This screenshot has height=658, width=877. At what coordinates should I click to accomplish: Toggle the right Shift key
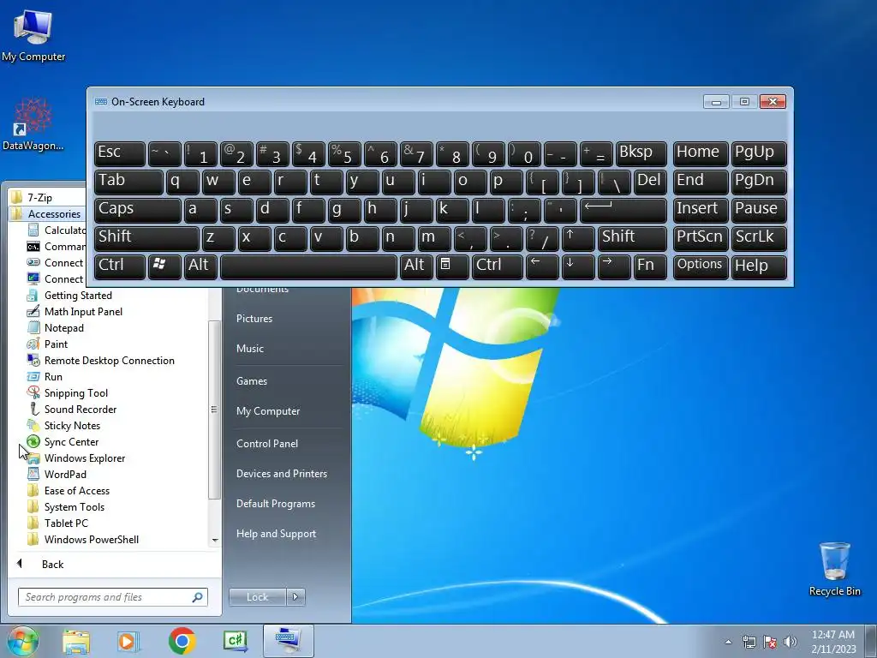[x=632, y=238]
